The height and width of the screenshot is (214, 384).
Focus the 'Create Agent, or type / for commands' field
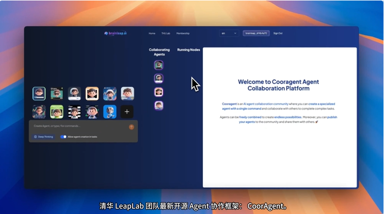click(x=79, y=126)
